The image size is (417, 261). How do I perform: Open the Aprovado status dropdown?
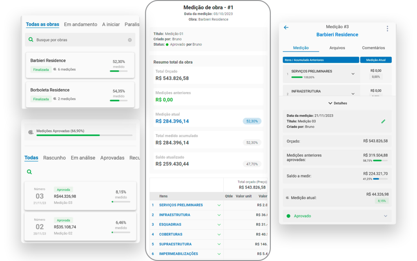pos(385,216)
